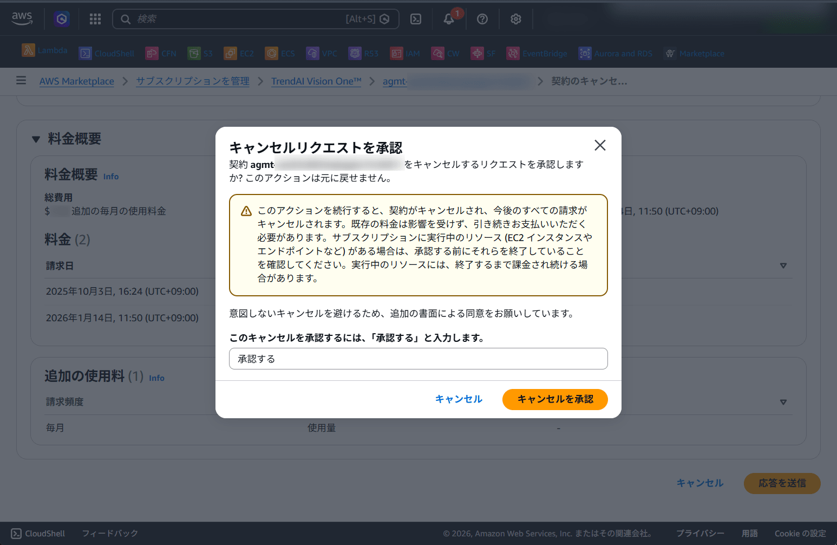View the notifications bell
Image resolution: width=837 pixels, height=545 pixels.
[449, 18]
